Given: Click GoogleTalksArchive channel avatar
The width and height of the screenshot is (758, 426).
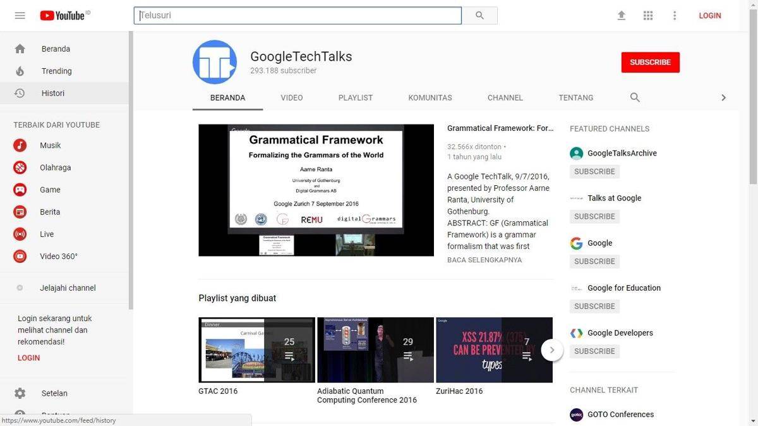Looking at the screenshot, I should [x=576, y=153].
